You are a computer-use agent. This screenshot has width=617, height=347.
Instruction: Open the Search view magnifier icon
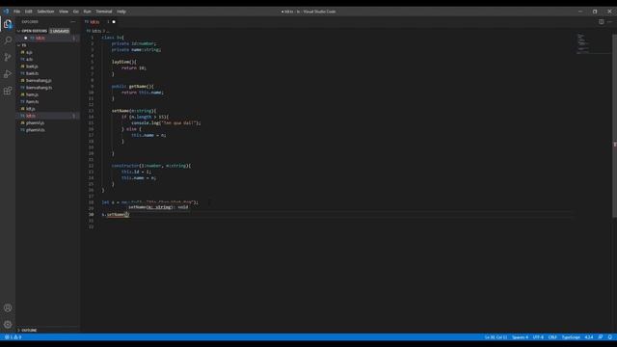click(x=8, y=40)
